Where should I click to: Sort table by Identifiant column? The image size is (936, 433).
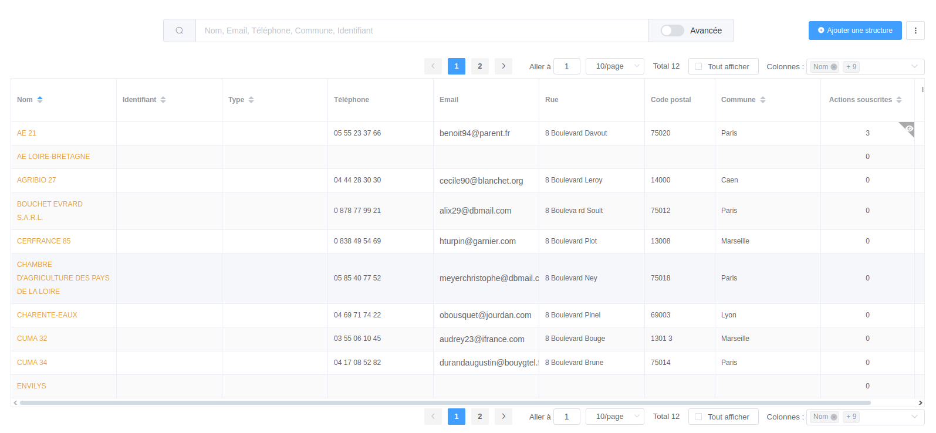(163, 100)
